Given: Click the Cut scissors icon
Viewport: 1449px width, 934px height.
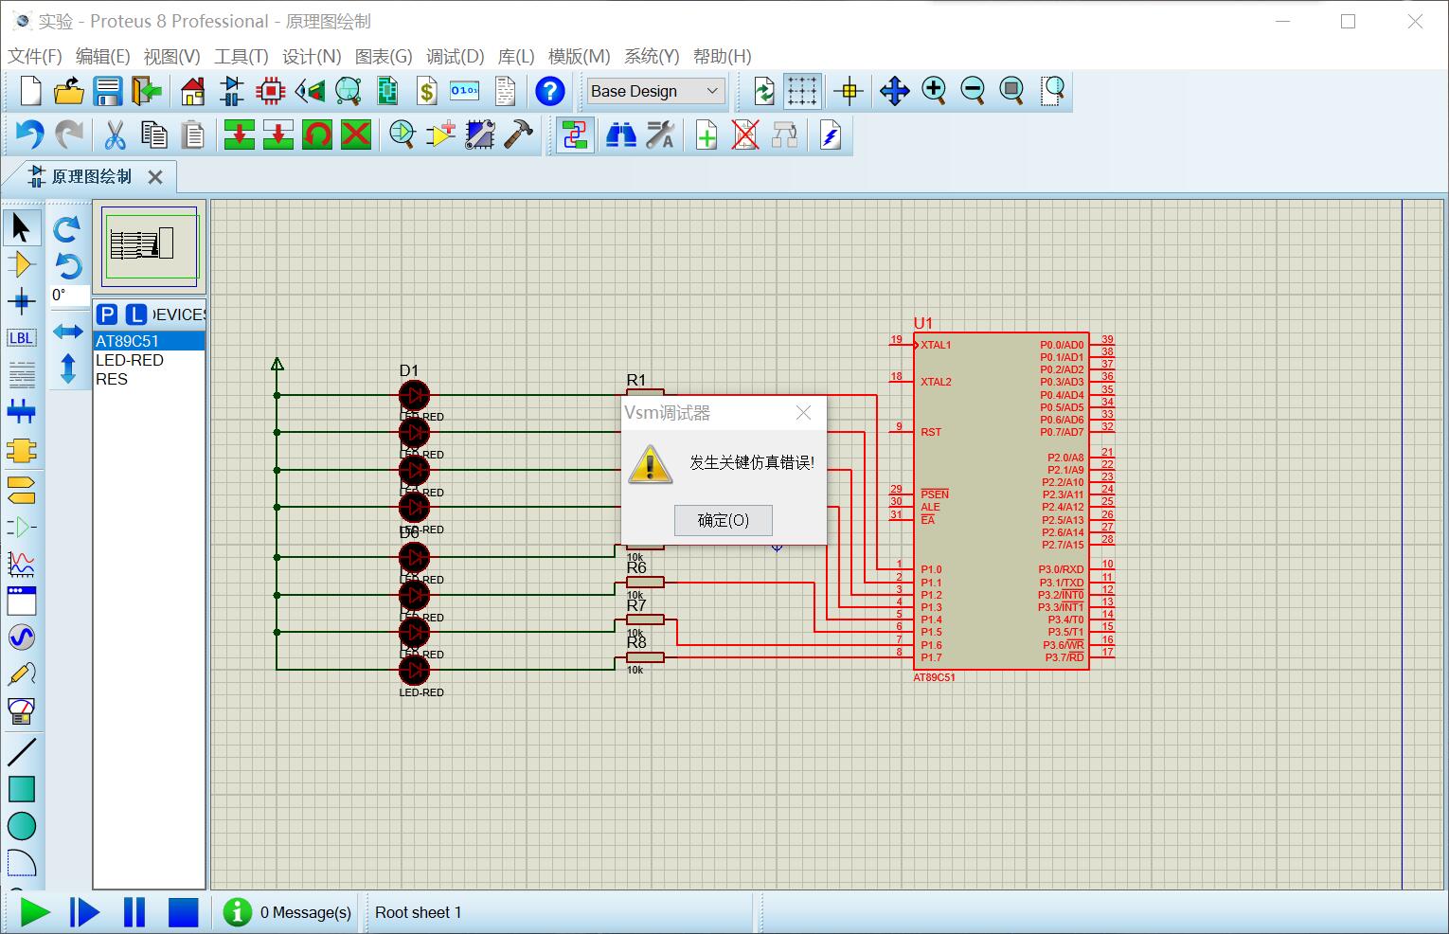Looking at the screenshot, I should pos(115,135).
